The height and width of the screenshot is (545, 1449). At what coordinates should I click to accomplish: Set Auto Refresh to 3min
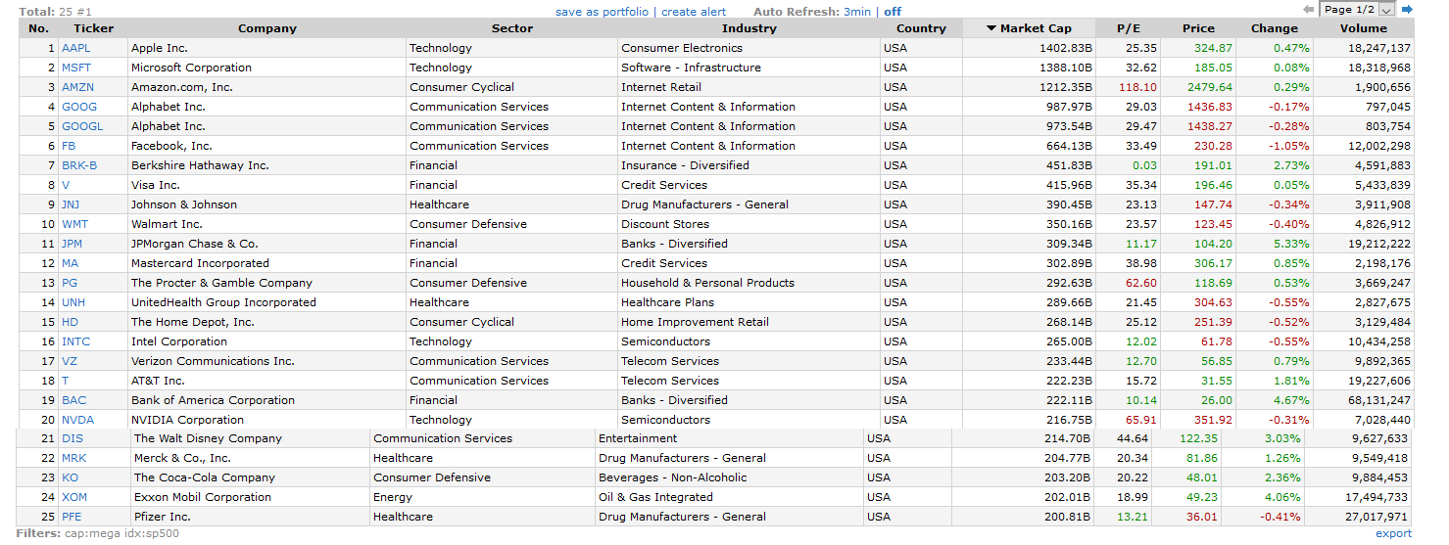coord(856,12)
